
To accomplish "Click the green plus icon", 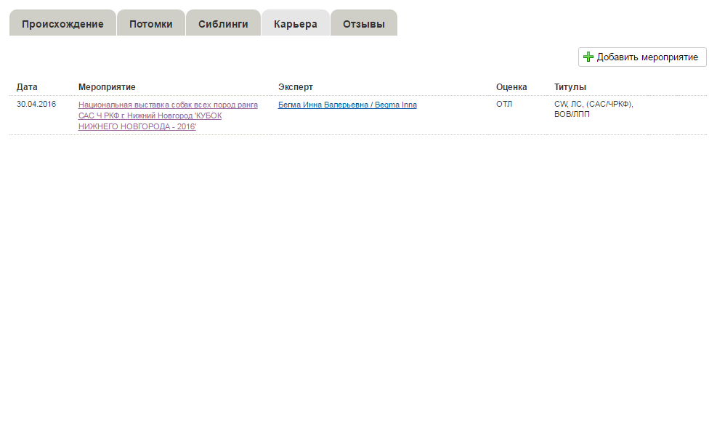I will (x=588, y=57).
